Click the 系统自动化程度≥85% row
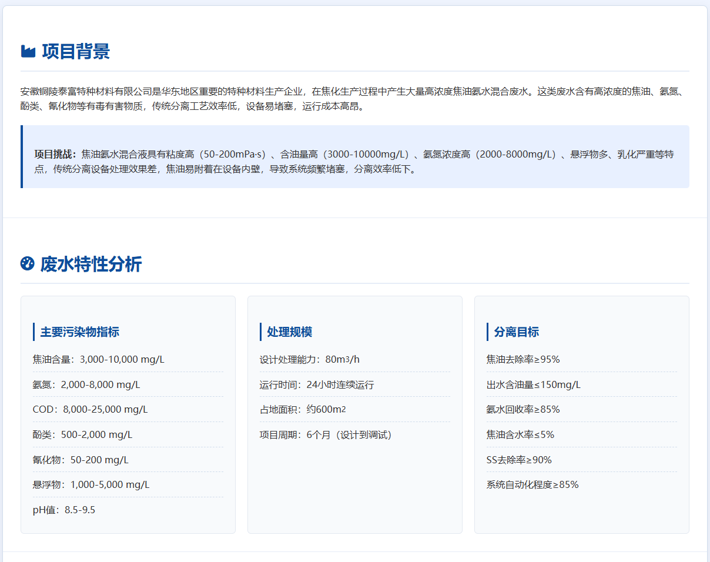 (x=532, y=485)
